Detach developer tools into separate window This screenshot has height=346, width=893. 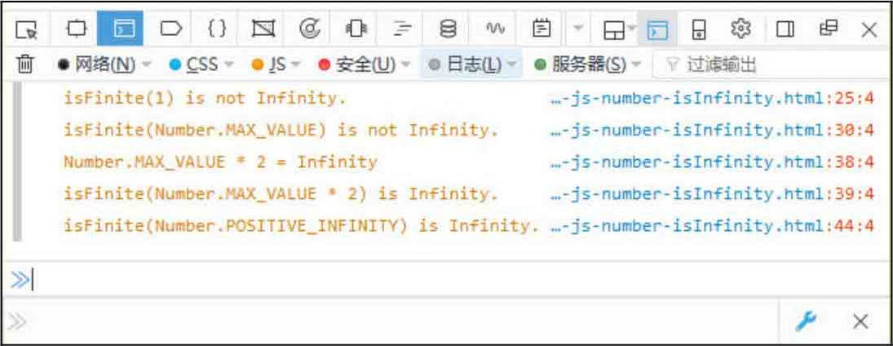point(828,29)
